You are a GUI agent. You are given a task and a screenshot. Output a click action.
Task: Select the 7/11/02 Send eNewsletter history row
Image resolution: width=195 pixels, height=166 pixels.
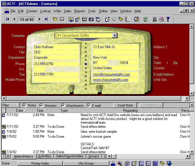pyautogui.click(x=96, y=127)
